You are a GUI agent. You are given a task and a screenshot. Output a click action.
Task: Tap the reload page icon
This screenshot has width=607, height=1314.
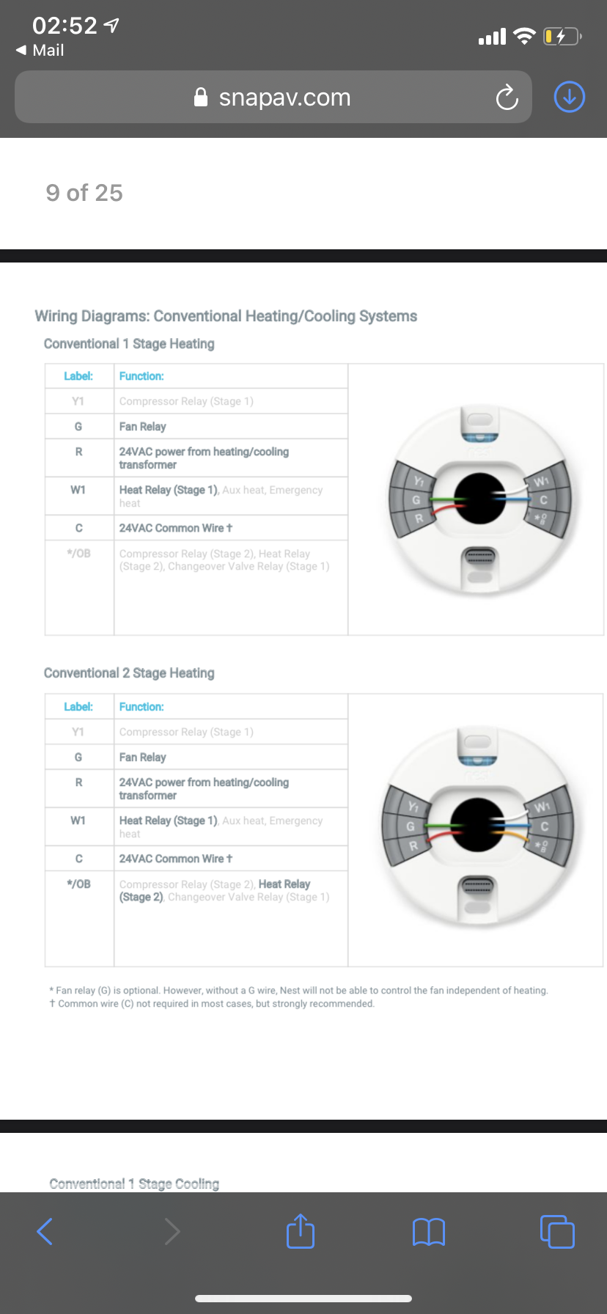507,97
